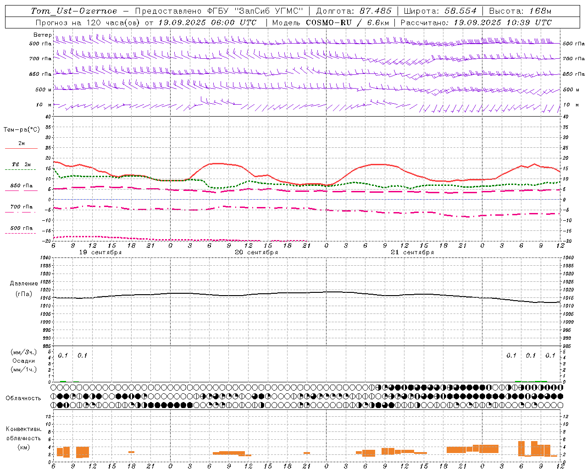The image size is (587, 470).
Task: Click the 'Td 2м' dew point legend entry
Action: pos(22,164)
